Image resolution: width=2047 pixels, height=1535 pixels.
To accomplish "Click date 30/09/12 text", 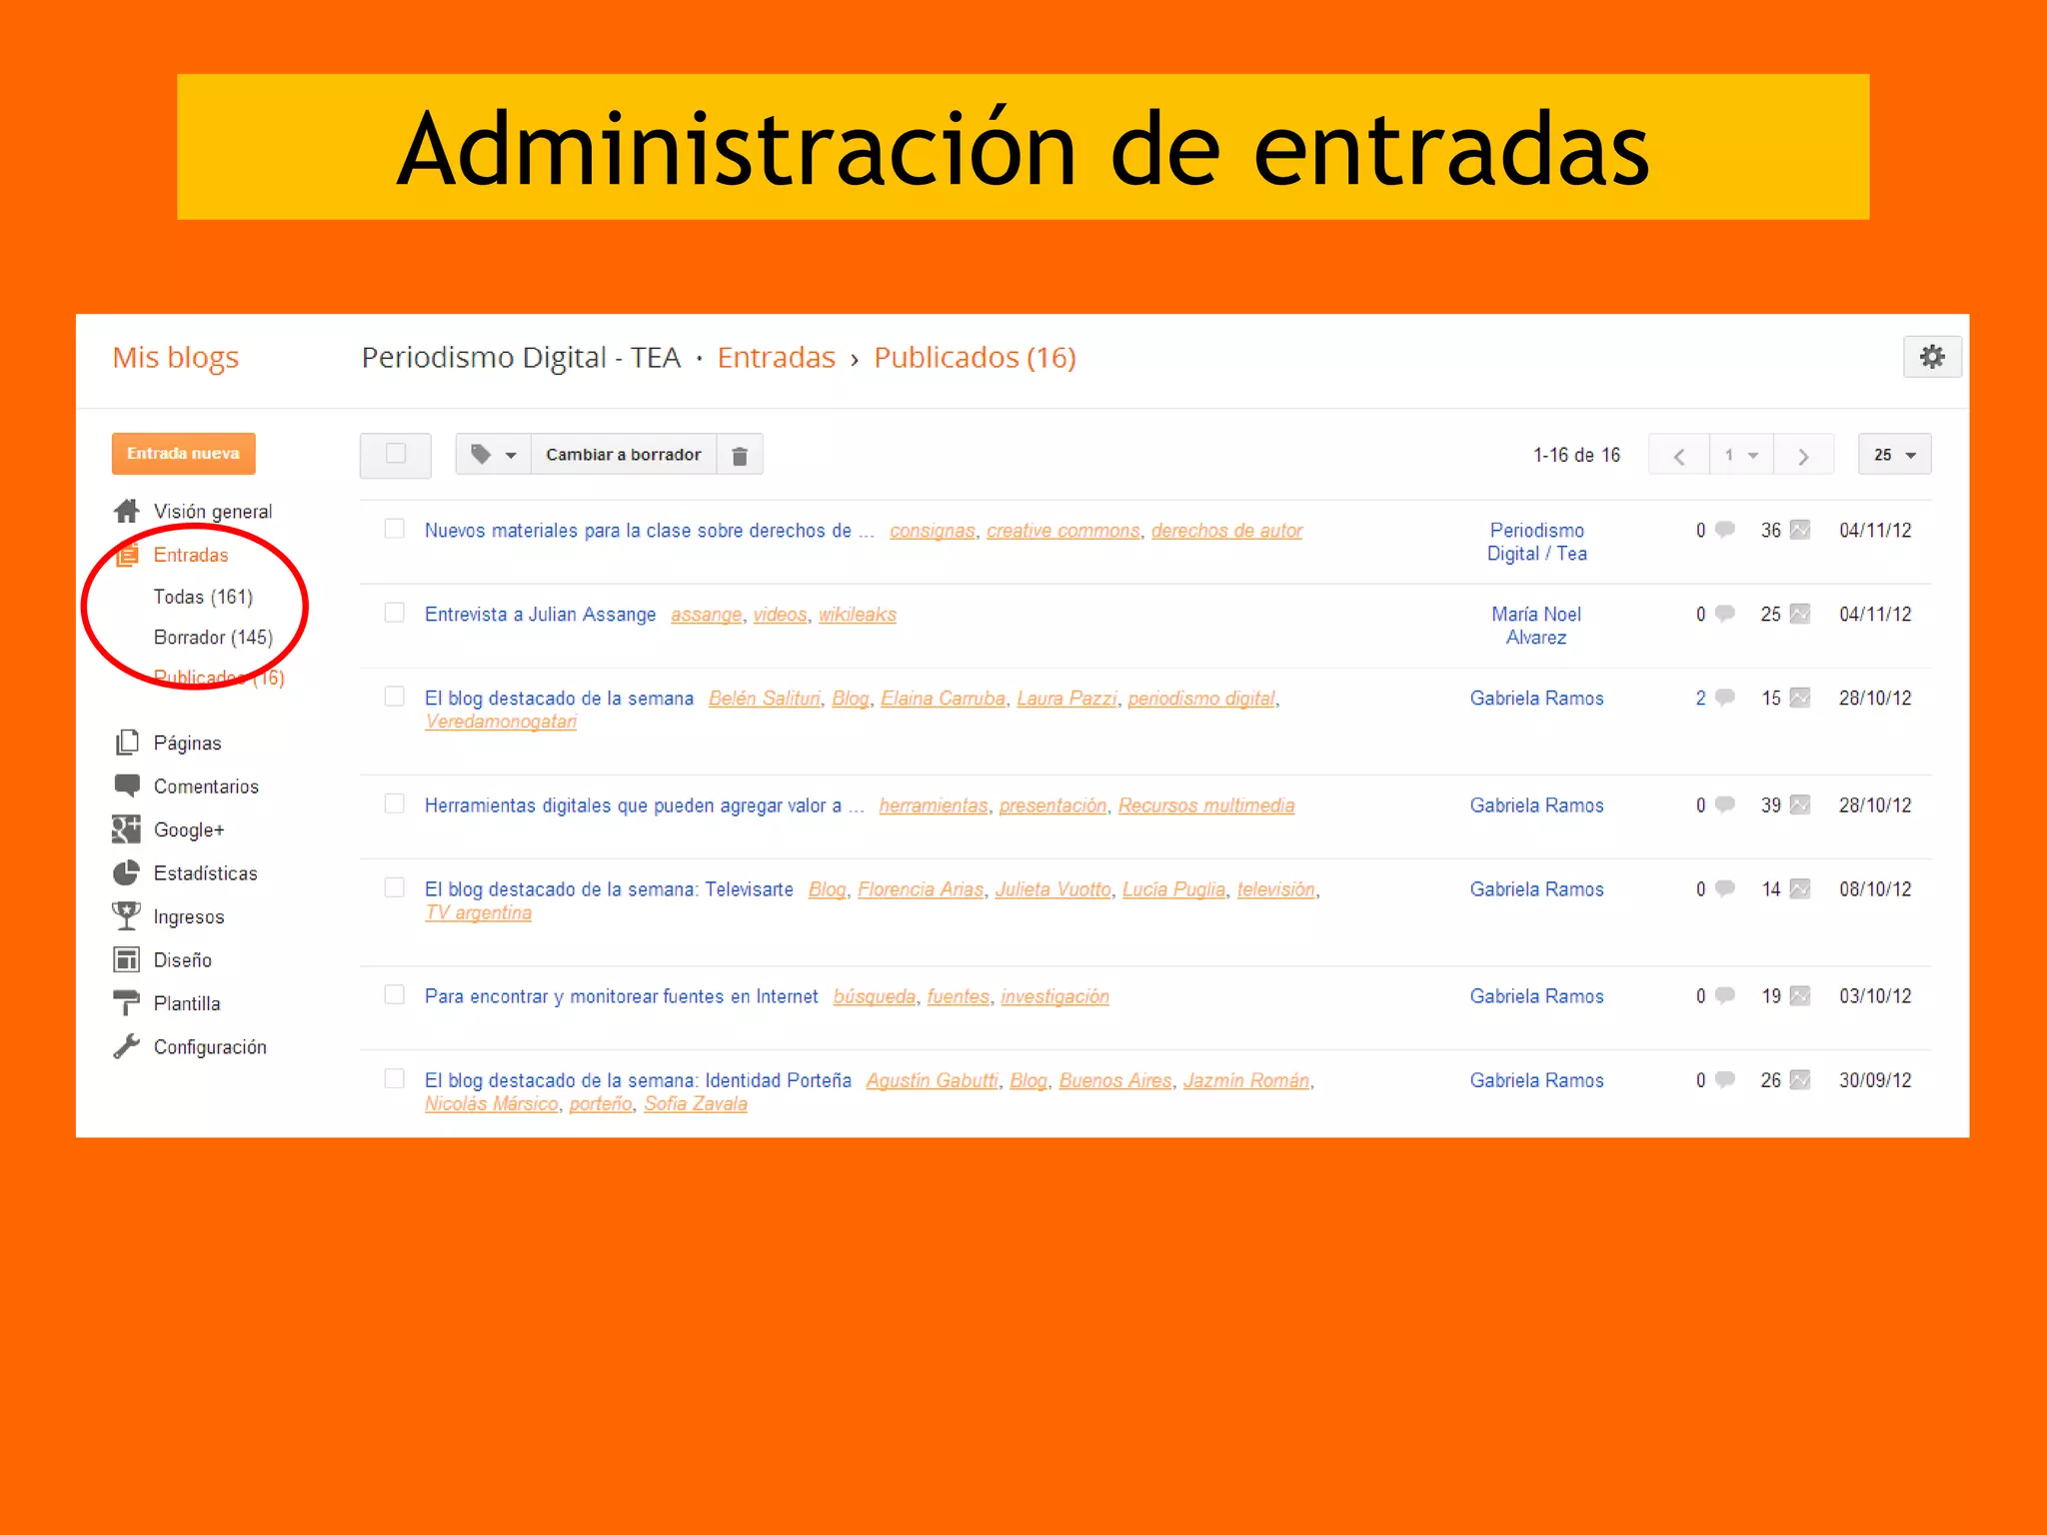I will (x=1875, y=1080).
